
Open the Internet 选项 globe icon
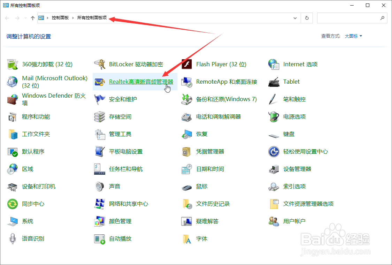(x=274, y=64)
